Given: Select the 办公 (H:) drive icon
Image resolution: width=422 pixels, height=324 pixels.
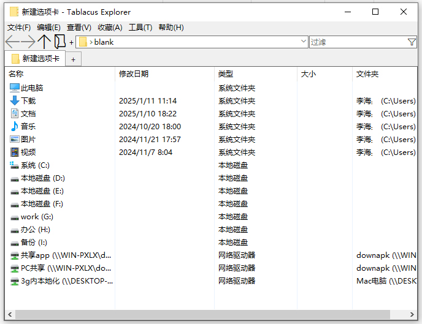Looking at the screenshot, I should point(15,230).
